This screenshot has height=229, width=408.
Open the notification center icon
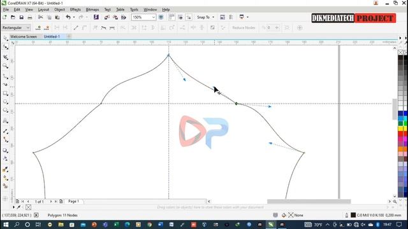[399, 225]
